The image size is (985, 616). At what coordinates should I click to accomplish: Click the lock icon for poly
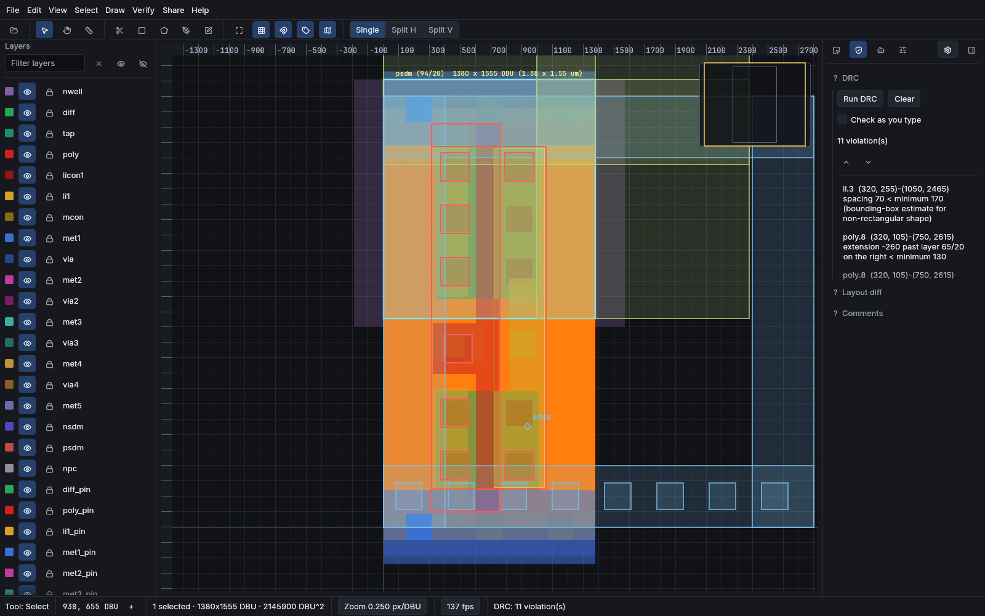pos(49,155)
